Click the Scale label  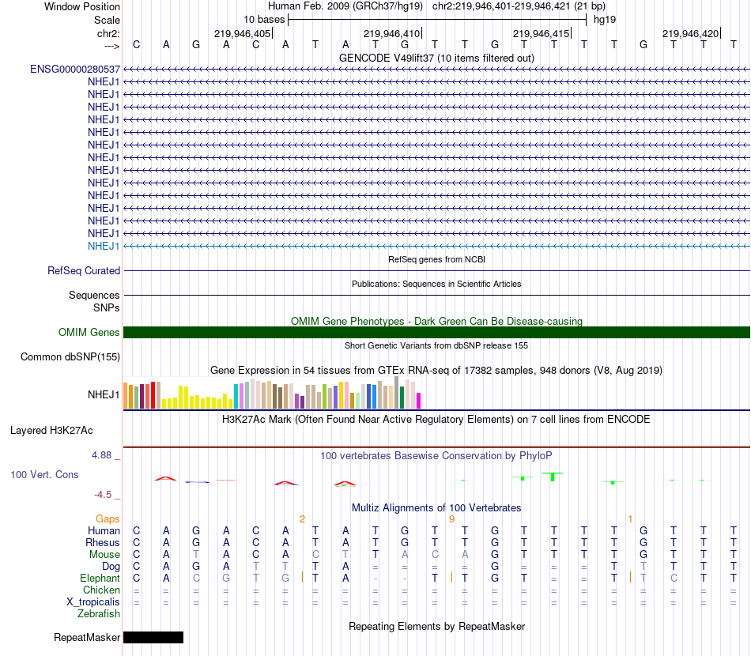click(107, 20)
